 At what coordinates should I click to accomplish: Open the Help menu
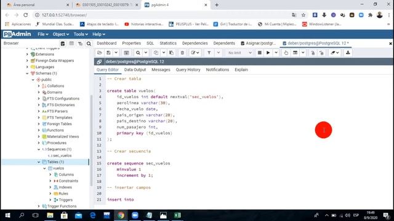98,34
